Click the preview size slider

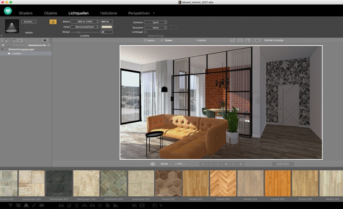pyautogui.click(x=283, y=164)
